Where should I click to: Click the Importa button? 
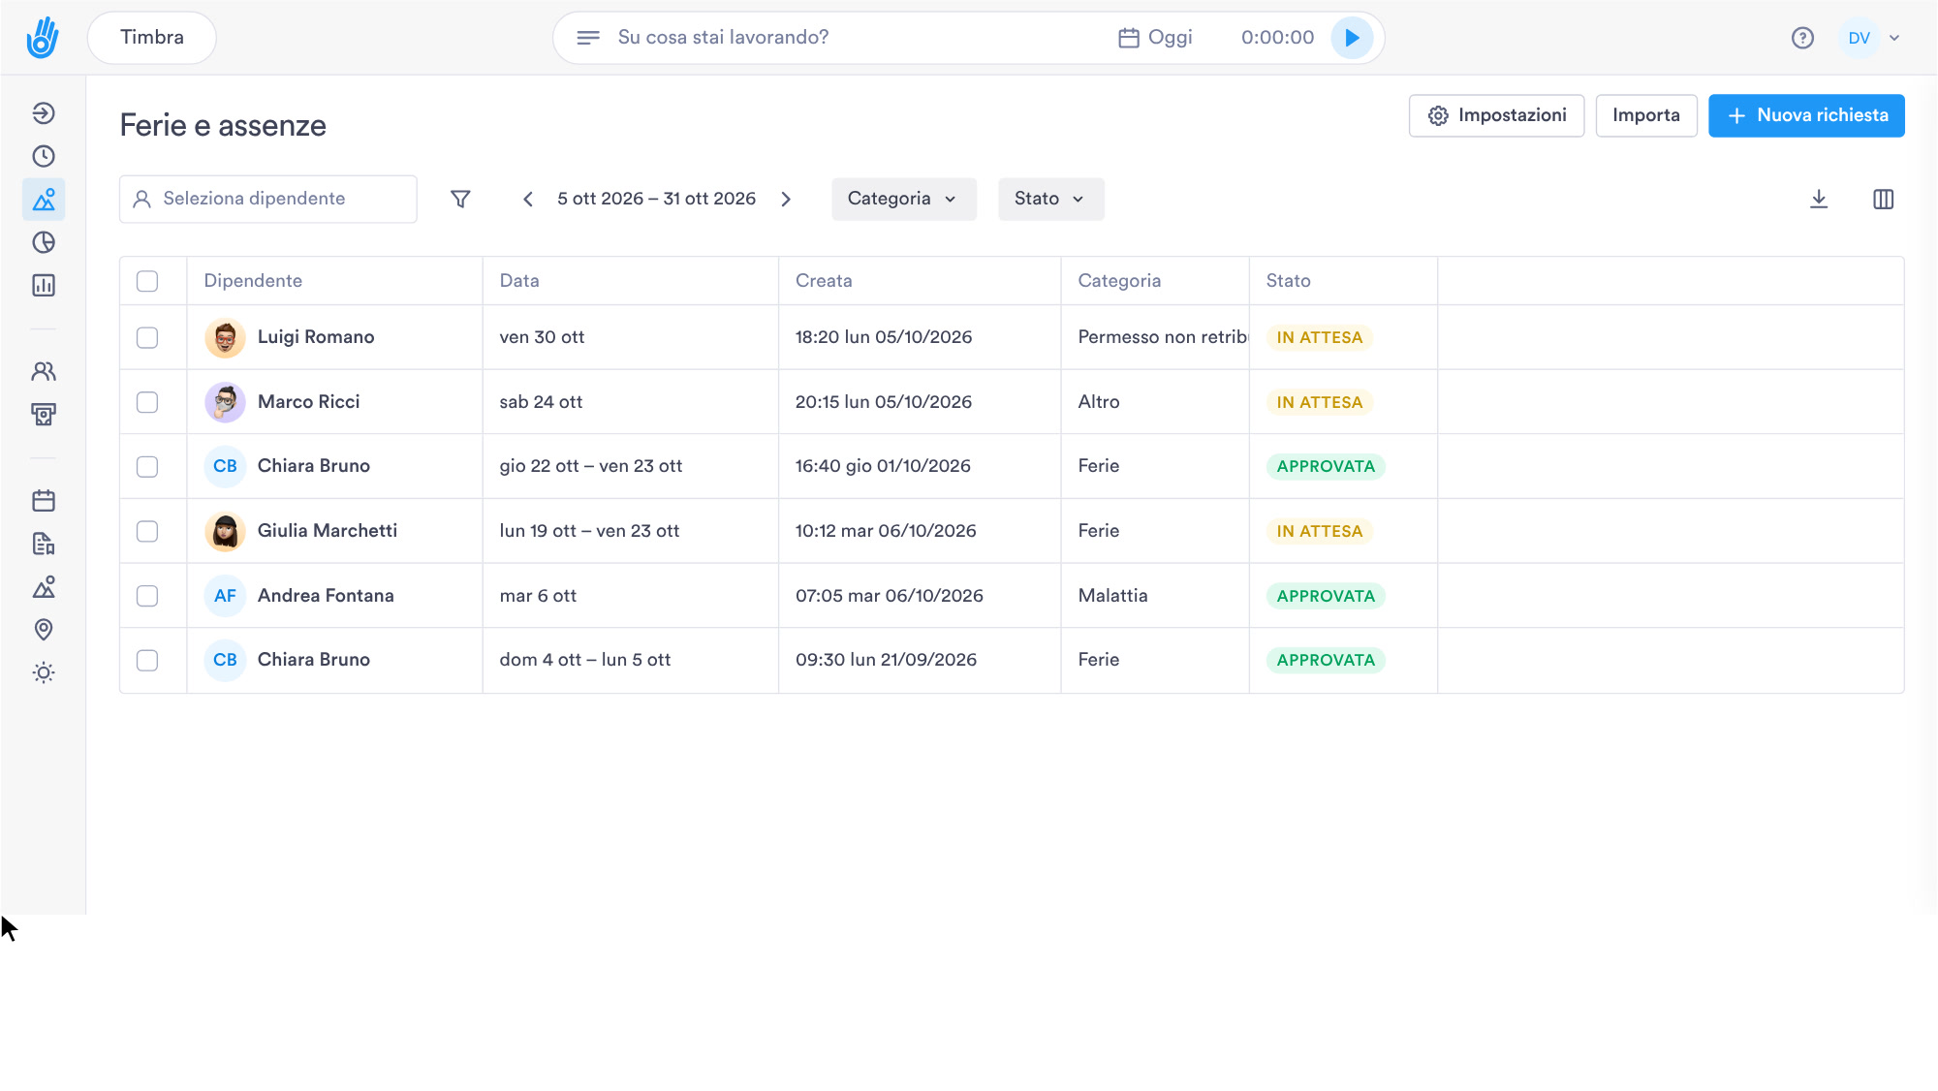(1646, 115)
